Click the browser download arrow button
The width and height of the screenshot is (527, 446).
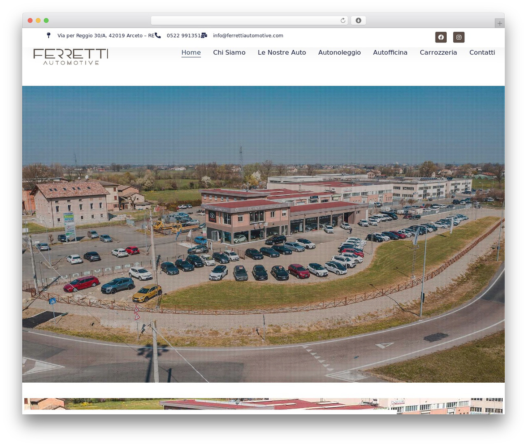coord(359,21)
